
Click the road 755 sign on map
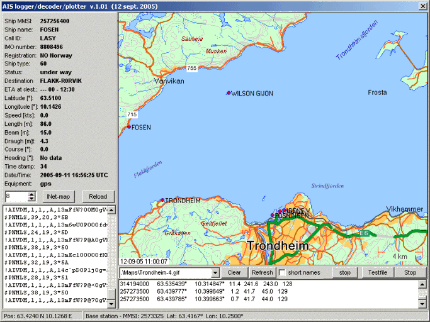click(191, 68)
